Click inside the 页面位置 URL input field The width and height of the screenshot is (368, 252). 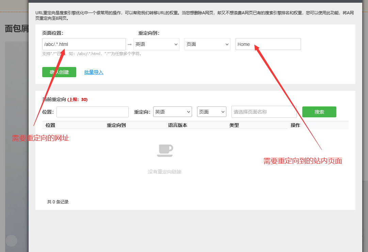click(x=84, y=44)
